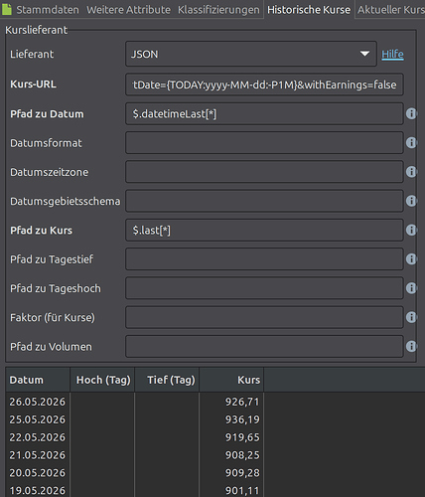Edit the Pfad zu Datum field
The height and width of the screenshot is (497, 425).
click(264, 114)
